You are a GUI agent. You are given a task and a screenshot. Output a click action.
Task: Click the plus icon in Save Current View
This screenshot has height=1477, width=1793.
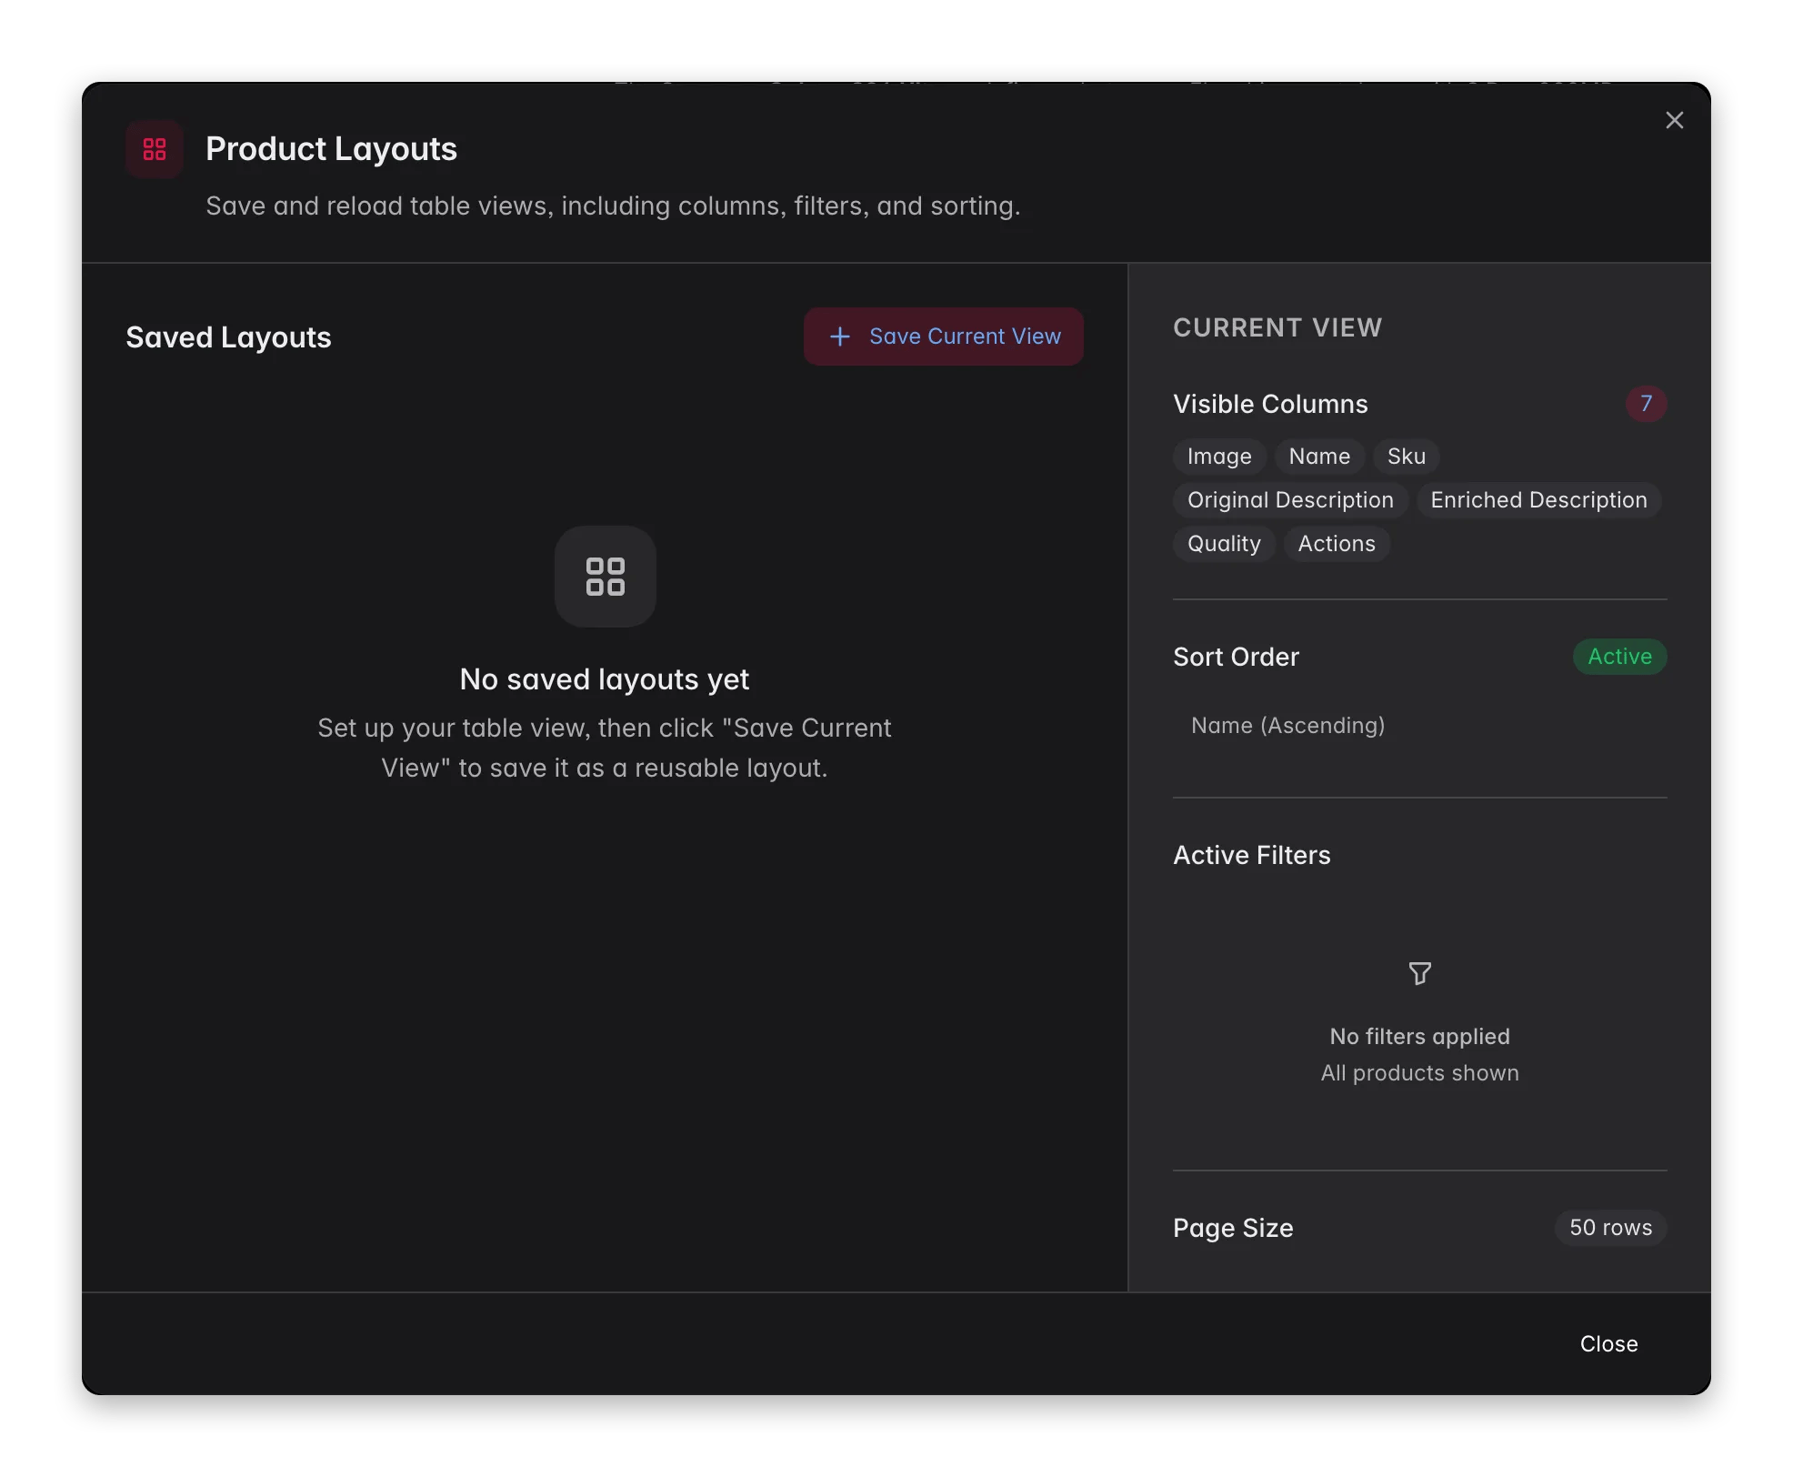[x=840, y=337]
